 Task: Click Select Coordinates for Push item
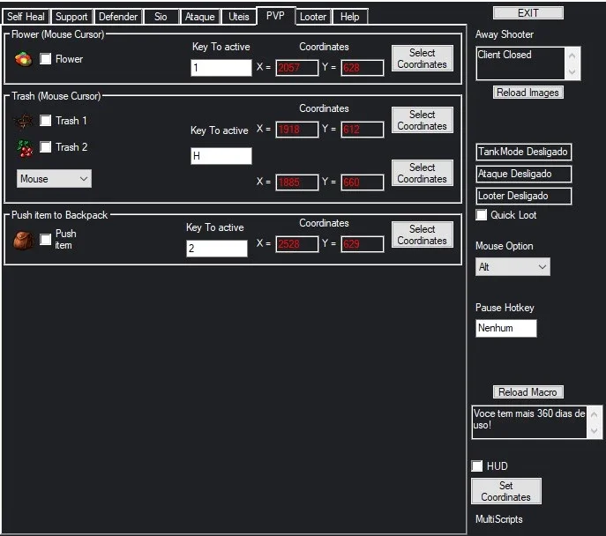(x=422, y=234)
